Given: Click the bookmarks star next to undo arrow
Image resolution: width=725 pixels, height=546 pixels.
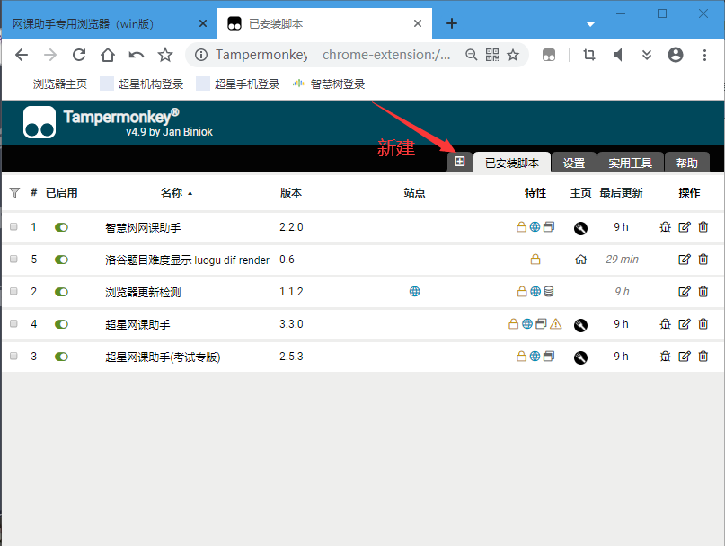Looking at the screenshot, I should click(165, 55).
